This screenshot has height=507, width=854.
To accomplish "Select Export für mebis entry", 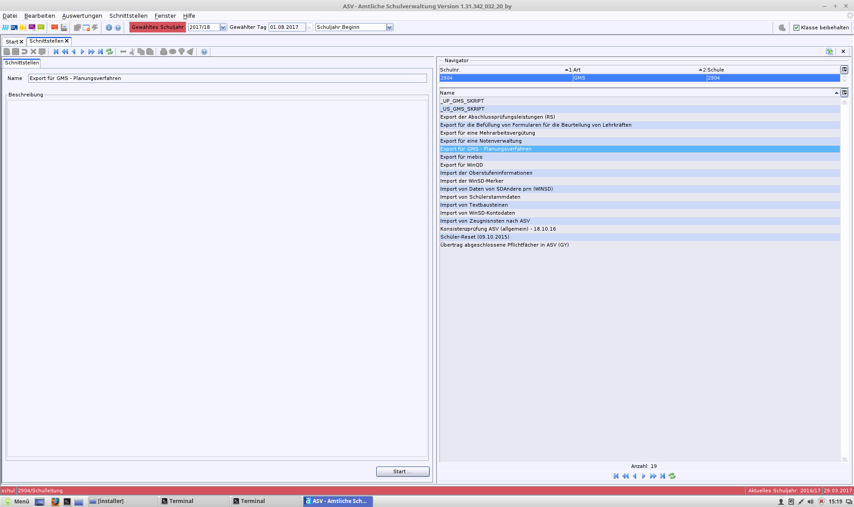I will (640, 157).
